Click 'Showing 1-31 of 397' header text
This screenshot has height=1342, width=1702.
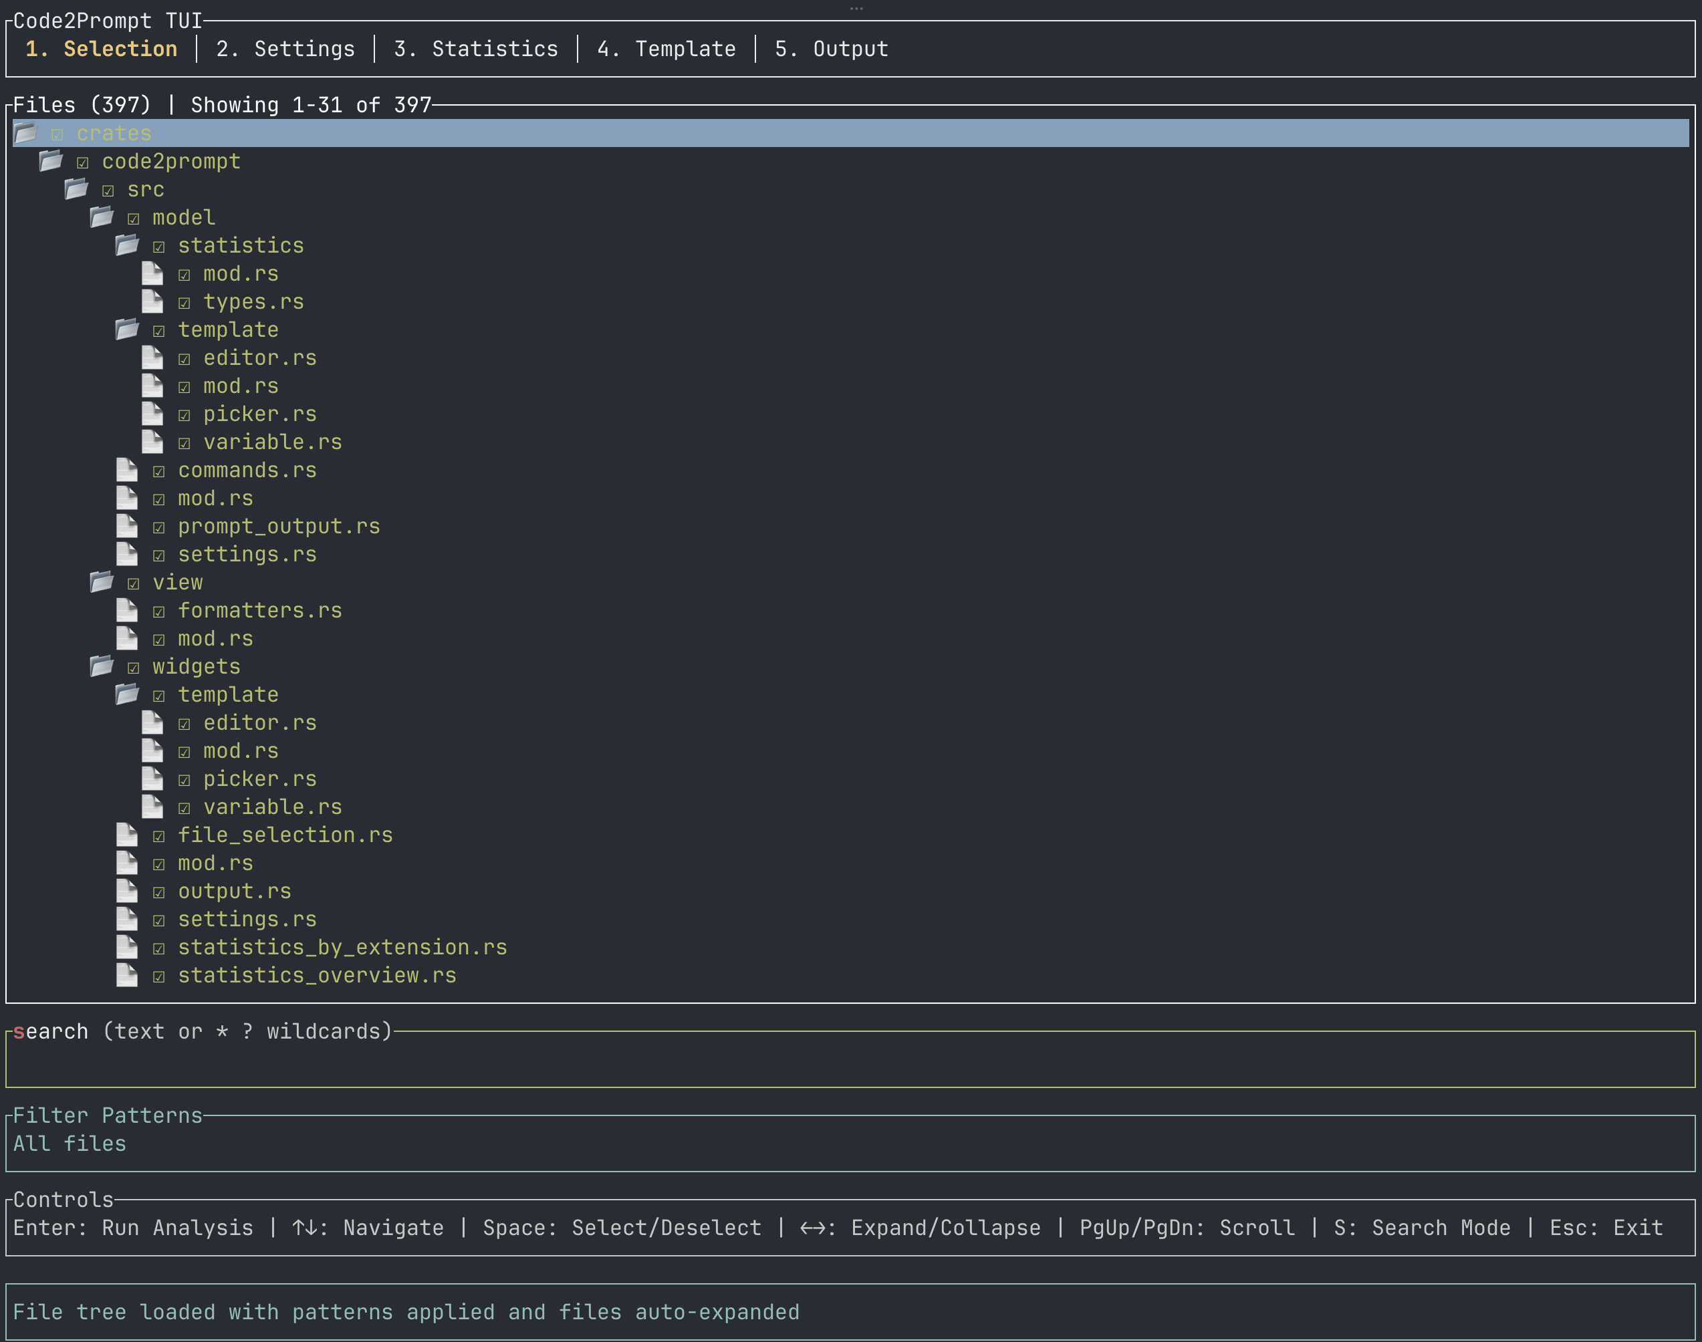[x=311, y=104]
